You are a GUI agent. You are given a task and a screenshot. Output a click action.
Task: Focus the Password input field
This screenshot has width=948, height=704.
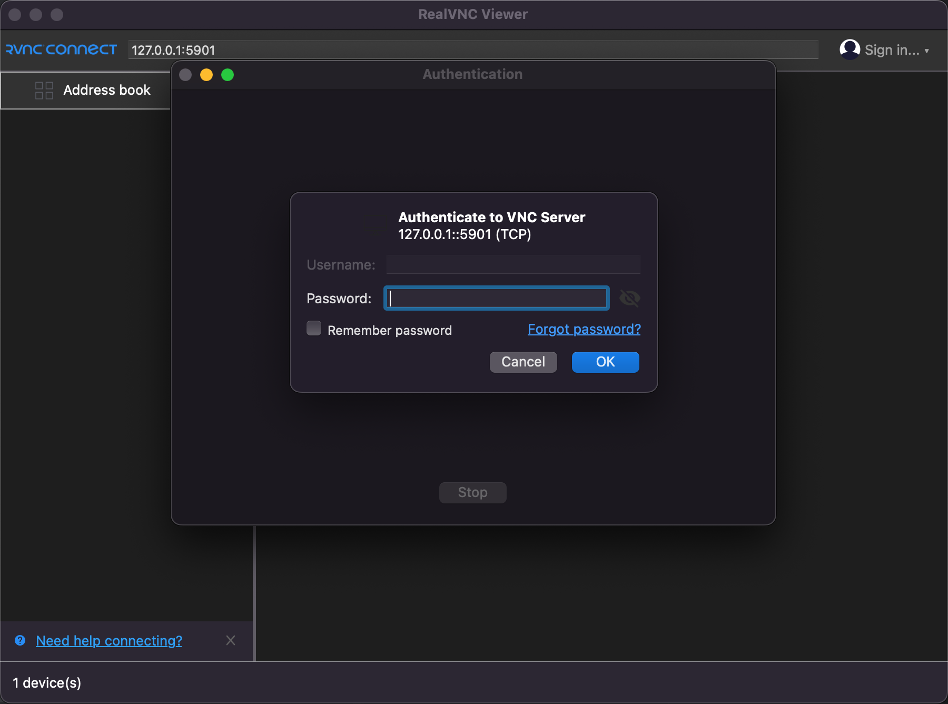pyautogui.click(x=496, y=298)
